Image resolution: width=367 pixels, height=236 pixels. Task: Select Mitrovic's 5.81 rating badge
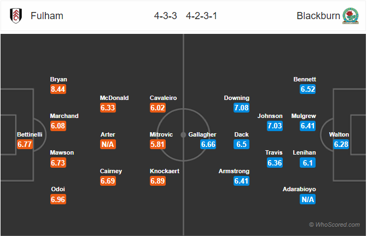coord(158,144)
